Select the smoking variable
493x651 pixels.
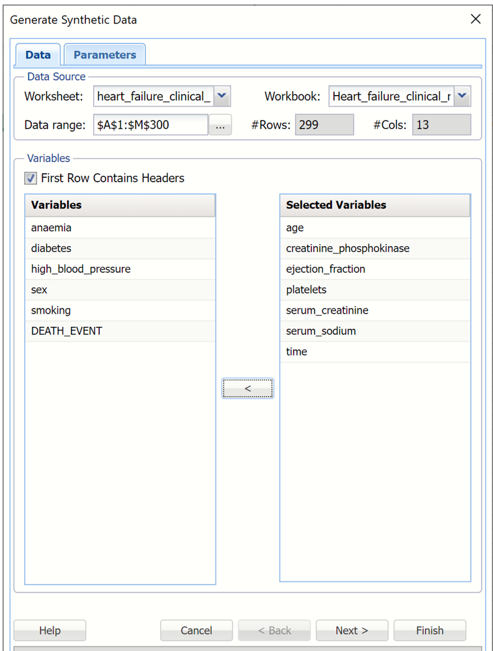point(51,311)
